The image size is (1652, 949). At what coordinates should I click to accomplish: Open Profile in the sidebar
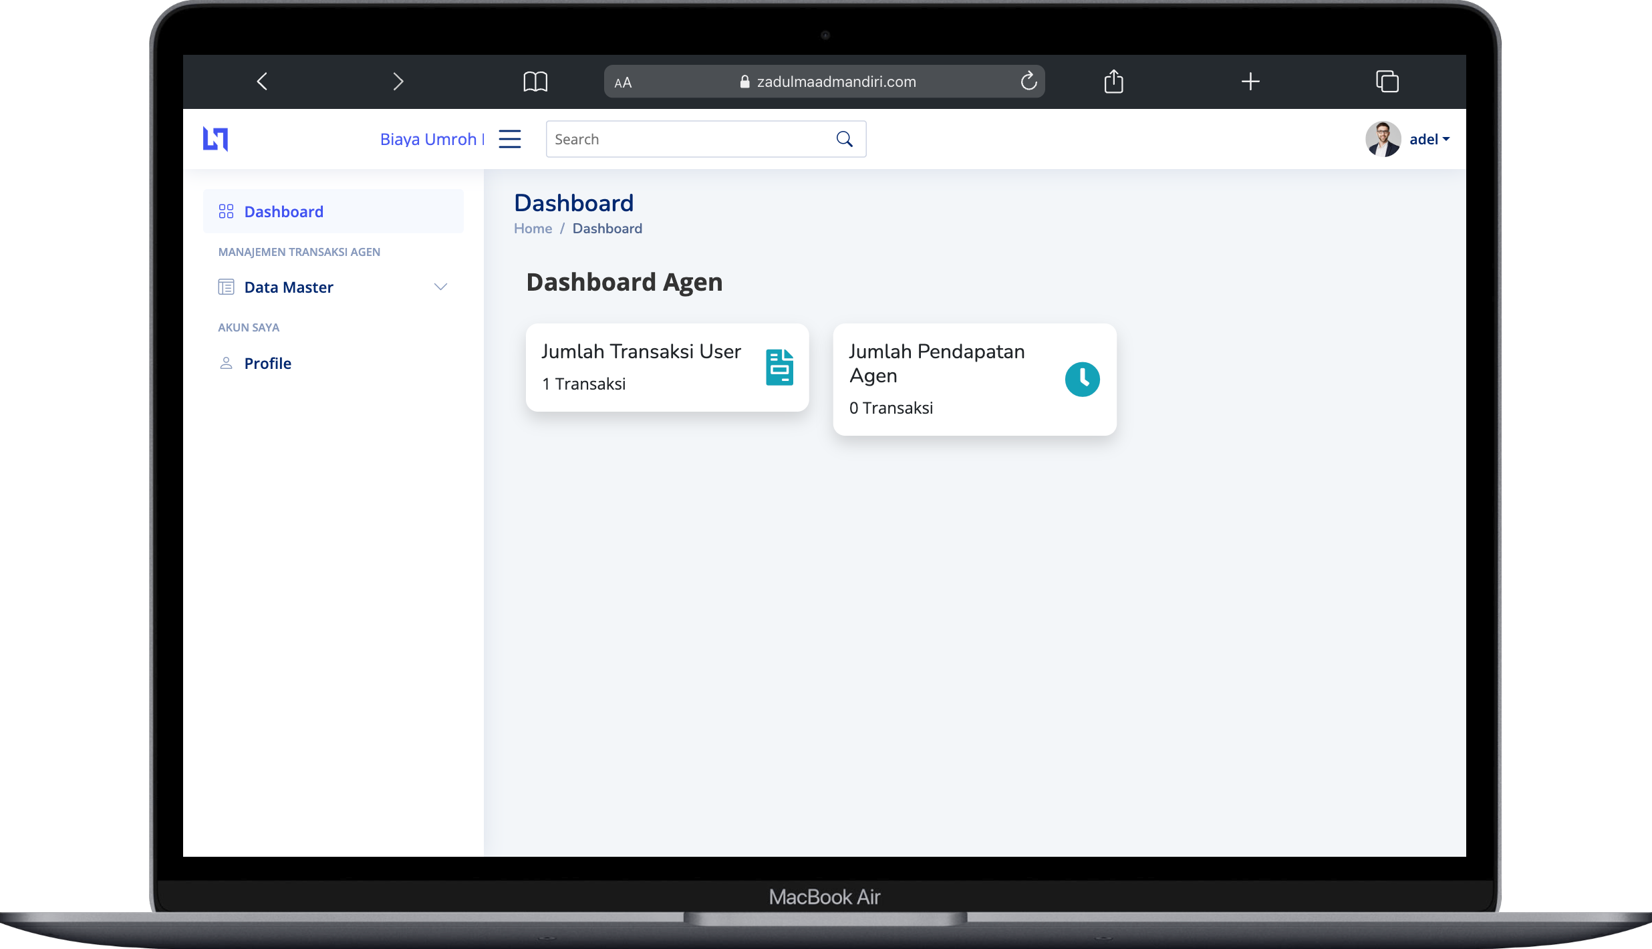(267, 364)
